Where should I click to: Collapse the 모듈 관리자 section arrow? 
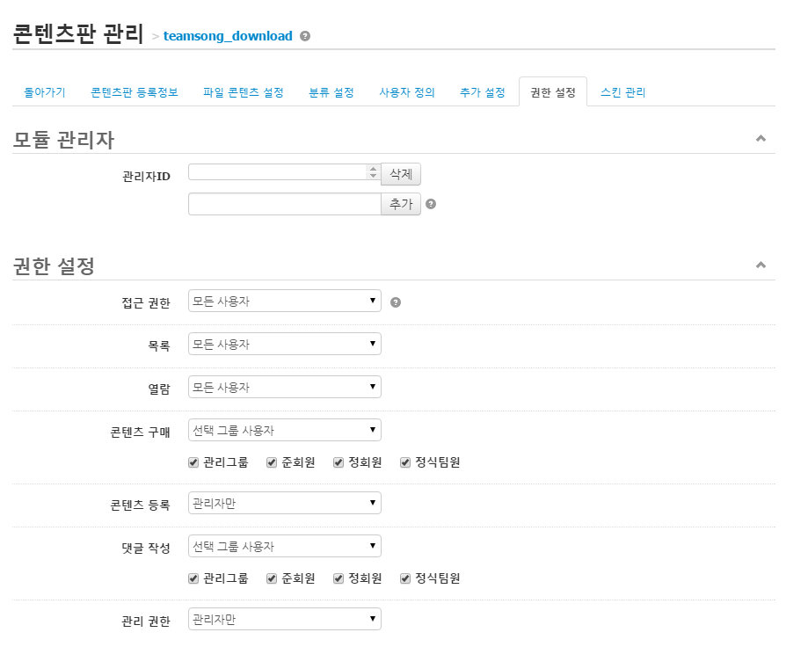coord(761,139)
